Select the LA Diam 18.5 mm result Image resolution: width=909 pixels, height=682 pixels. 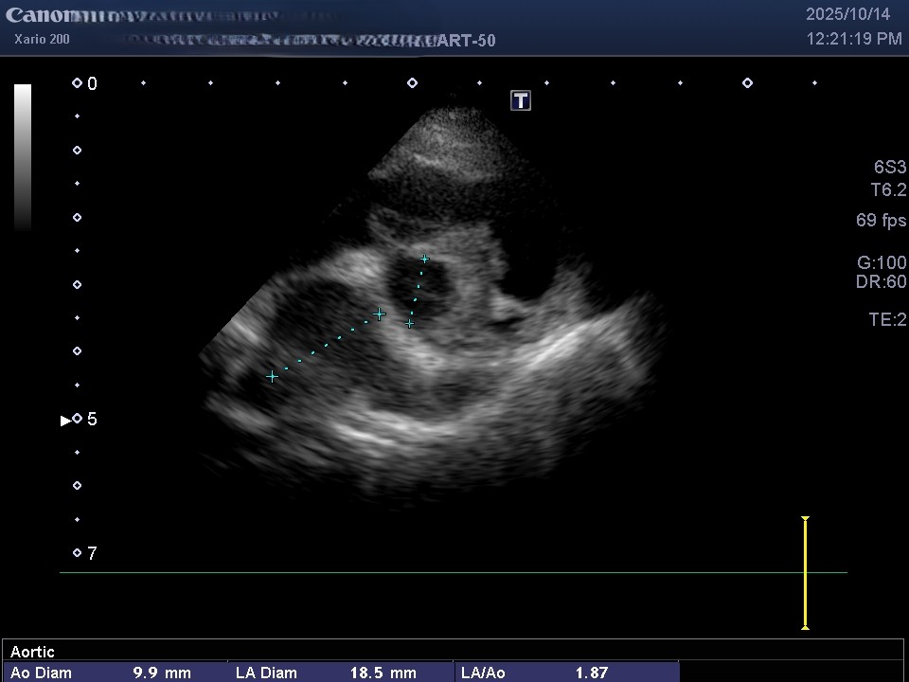(x=326, y=673)
